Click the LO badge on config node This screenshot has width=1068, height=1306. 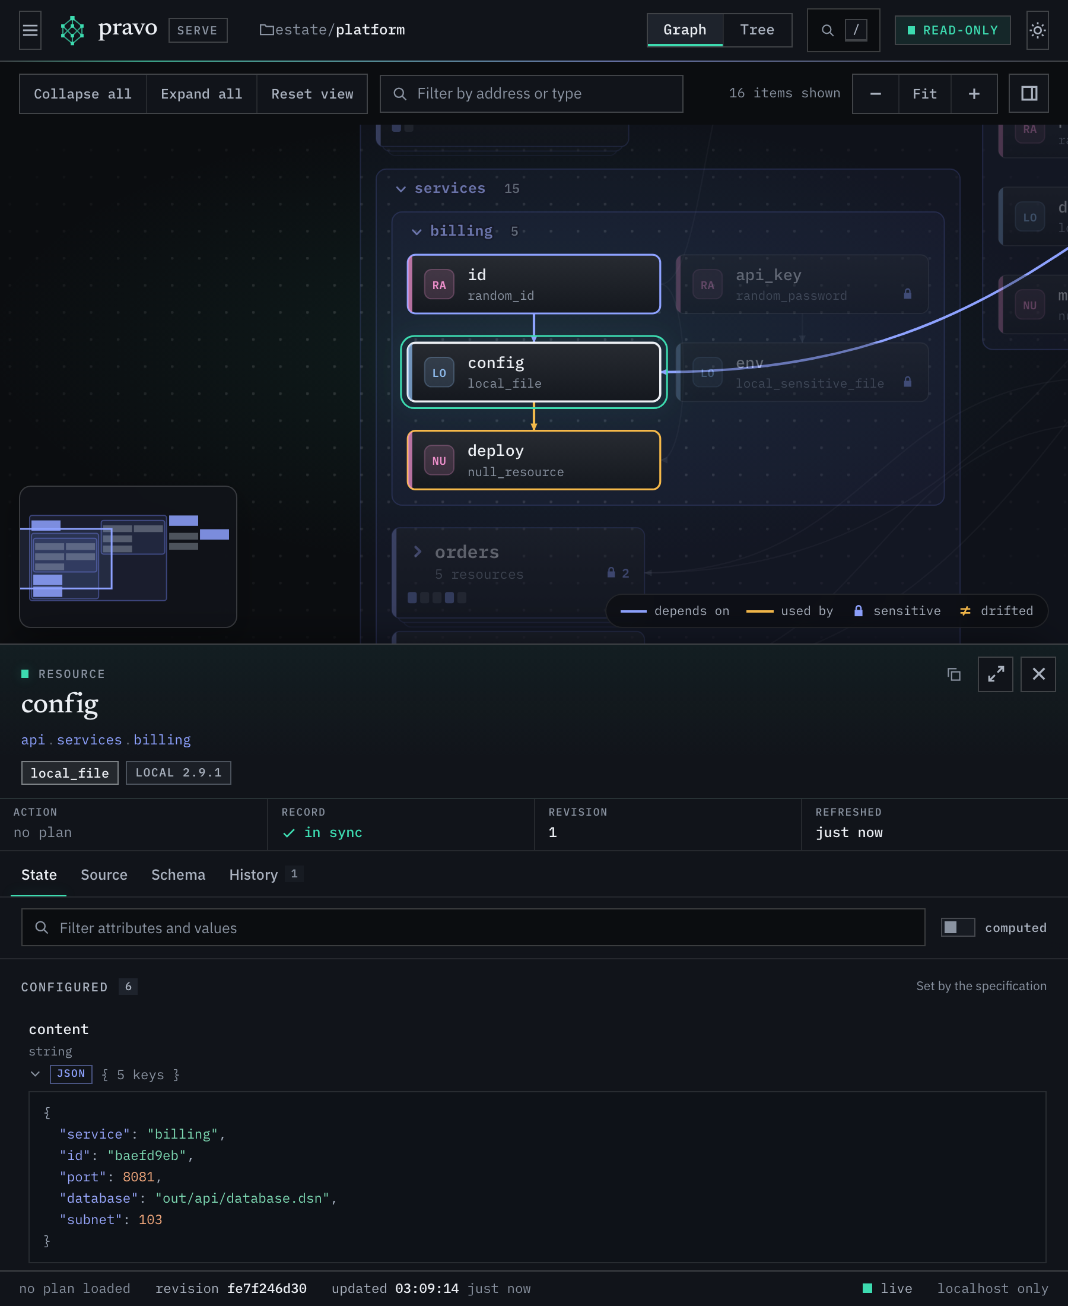click(439, 373)
